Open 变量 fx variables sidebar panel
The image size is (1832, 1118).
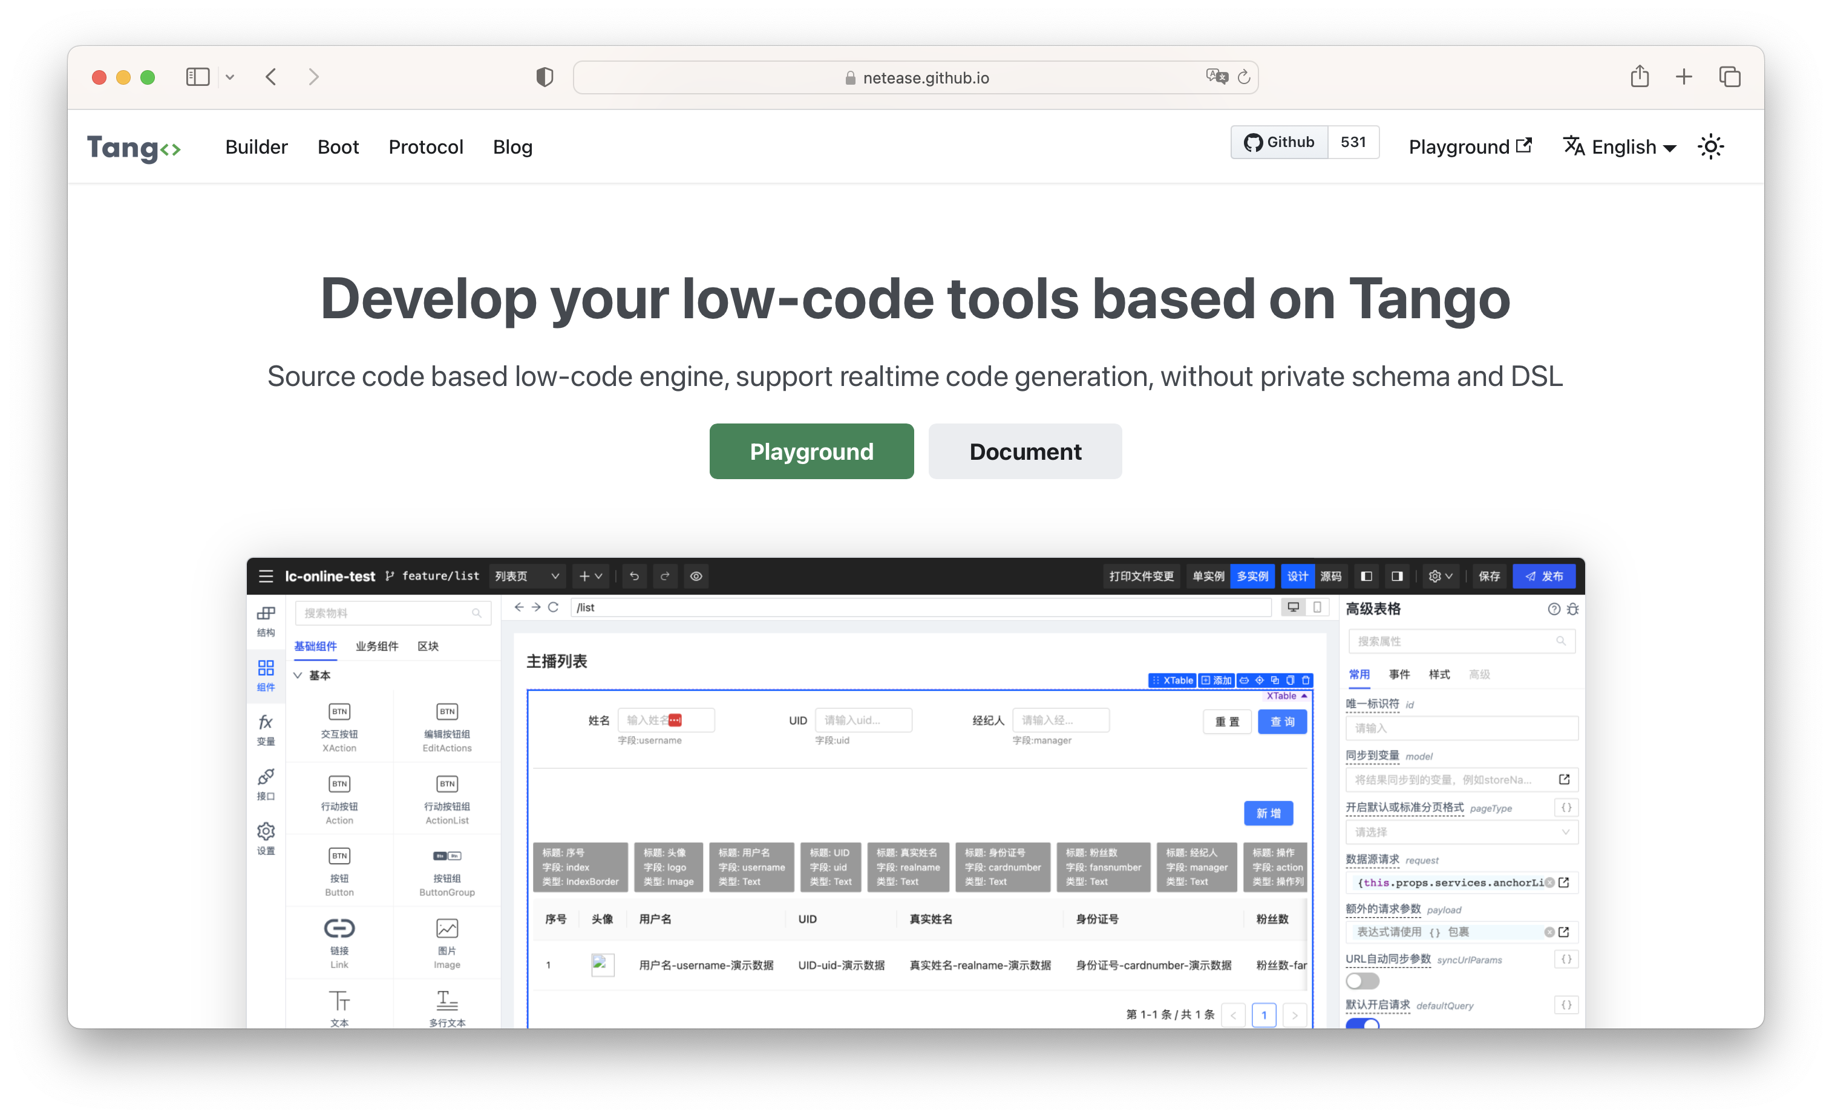click(x=266, y=730)
